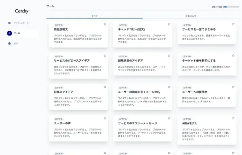Toggle favorite star on ユーザーの声 card

pos(105,118)
